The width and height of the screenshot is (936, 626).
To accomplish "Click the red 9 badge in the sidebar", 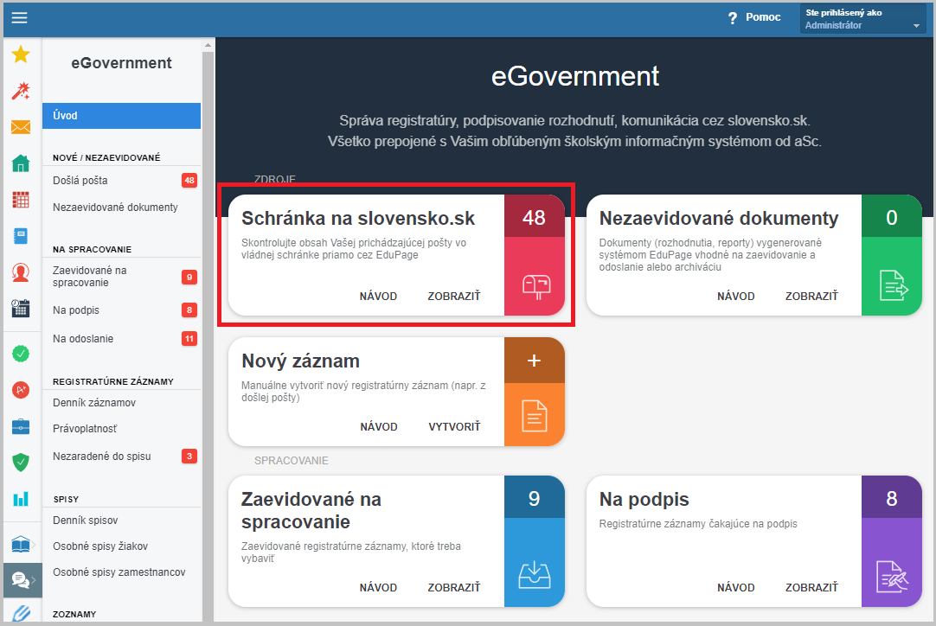I will pos(189,277).
